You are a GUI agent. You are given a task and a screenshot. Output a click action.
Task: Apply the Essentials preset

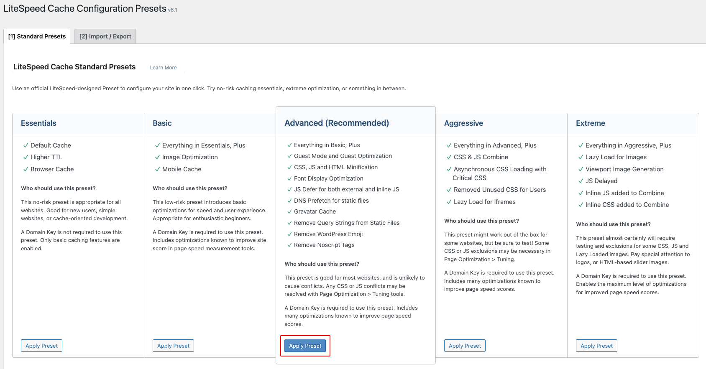pyautogui.click(x=41, y=346)
